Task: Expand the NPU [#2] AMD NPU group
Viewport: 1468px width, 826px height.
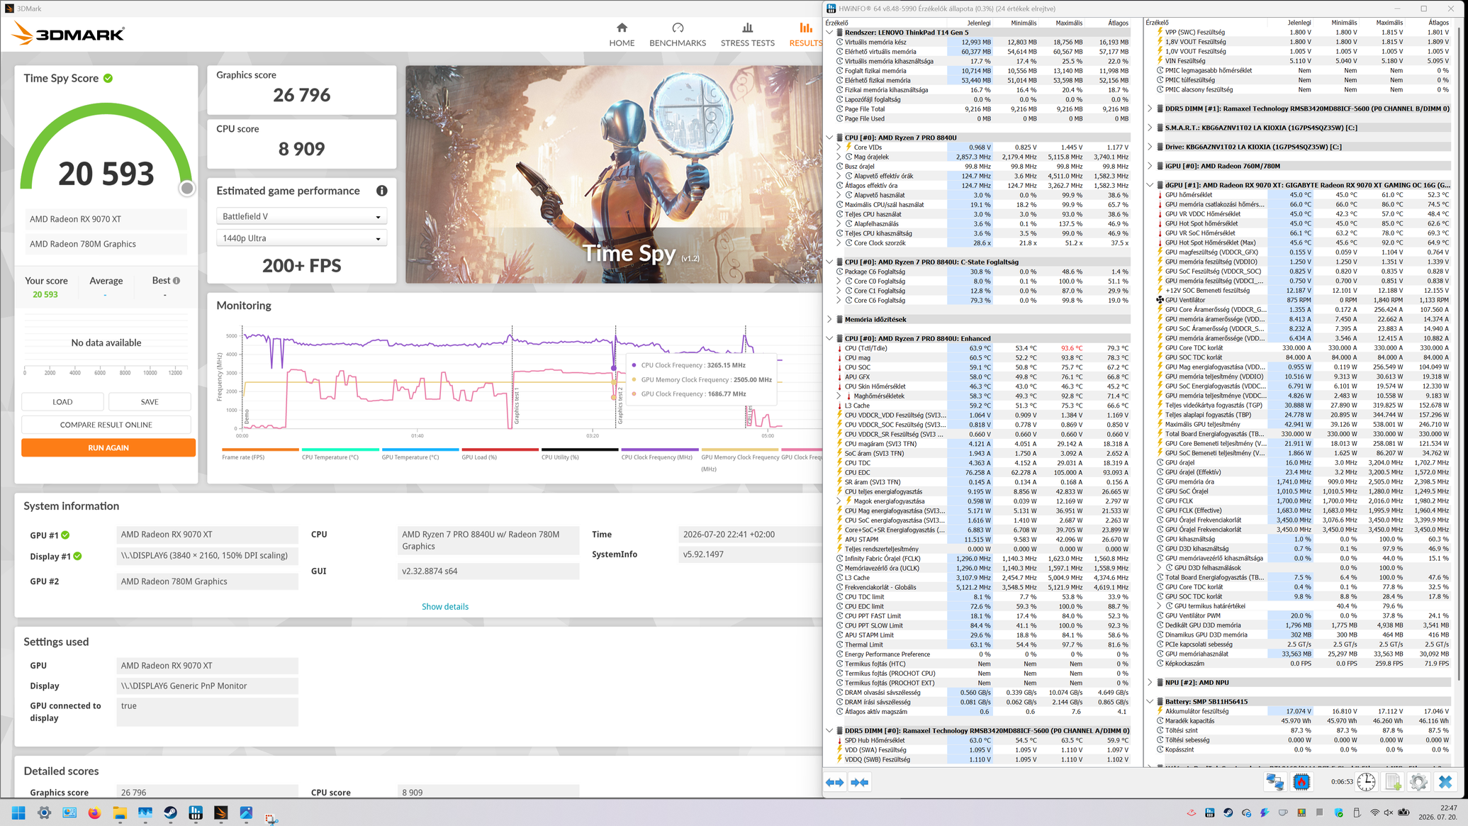Action: click(1150, 682)
